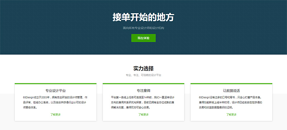This screenshot has width=287, height=130.
Task: Open 了解更多 under 专业设计平台
Action: point(56,115)
